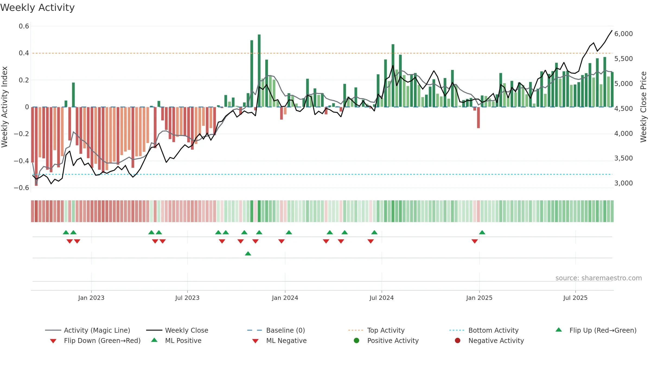651x366 pixels.
Task: Click the Negative Activity red circle icon
Action: point(458,341)
